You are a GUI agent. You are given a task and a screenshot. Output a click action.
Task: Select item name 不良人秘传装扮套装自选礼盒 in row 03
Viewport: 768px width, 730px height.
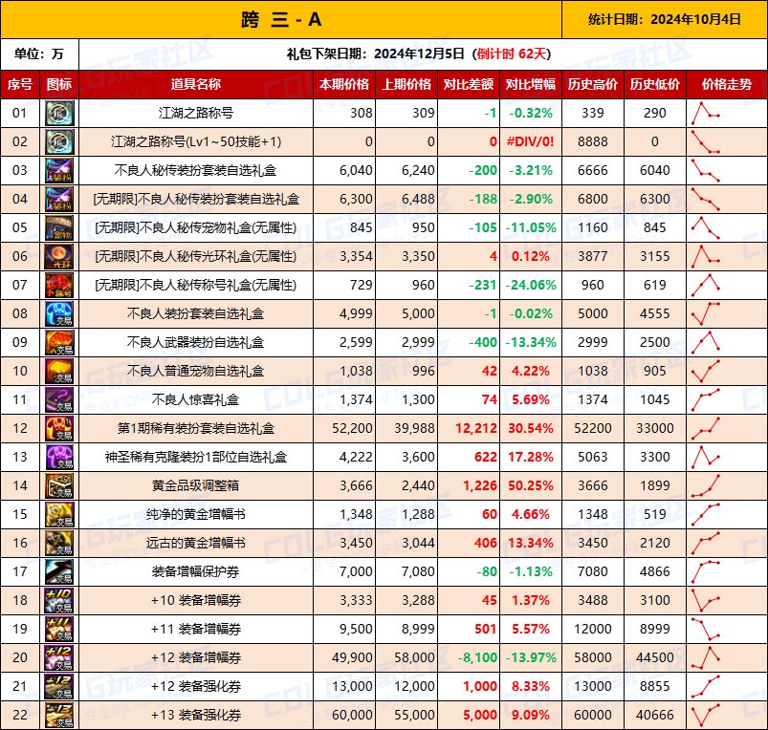(x=196, y=170)
